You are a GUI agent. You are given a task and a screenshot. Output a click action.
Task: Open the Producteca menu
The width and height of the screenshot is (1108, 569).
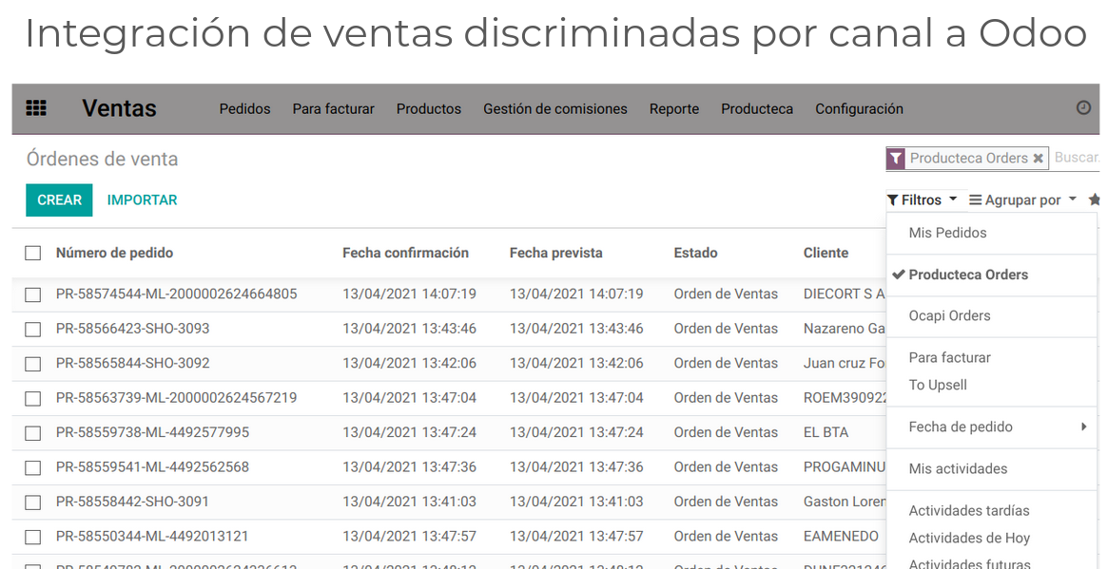tap(757, 108)
